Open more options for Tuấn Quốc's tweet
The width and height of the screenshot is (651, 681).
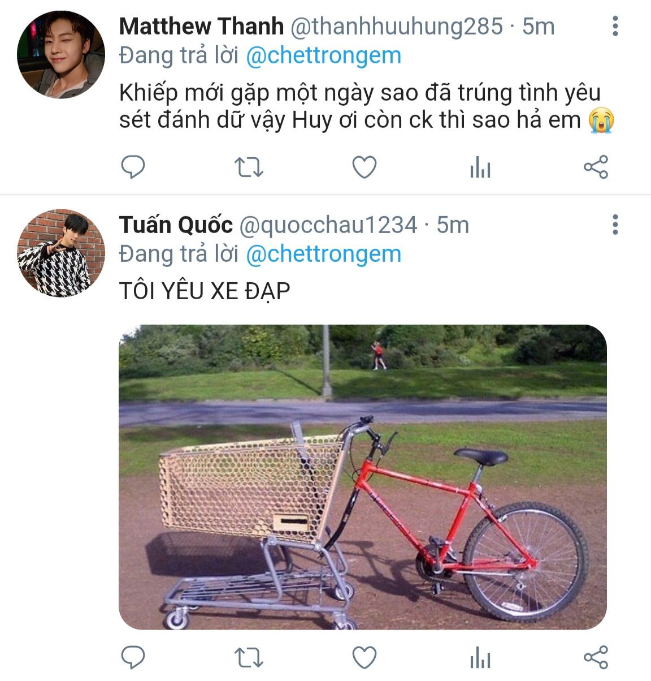click(x=615, y=225)
